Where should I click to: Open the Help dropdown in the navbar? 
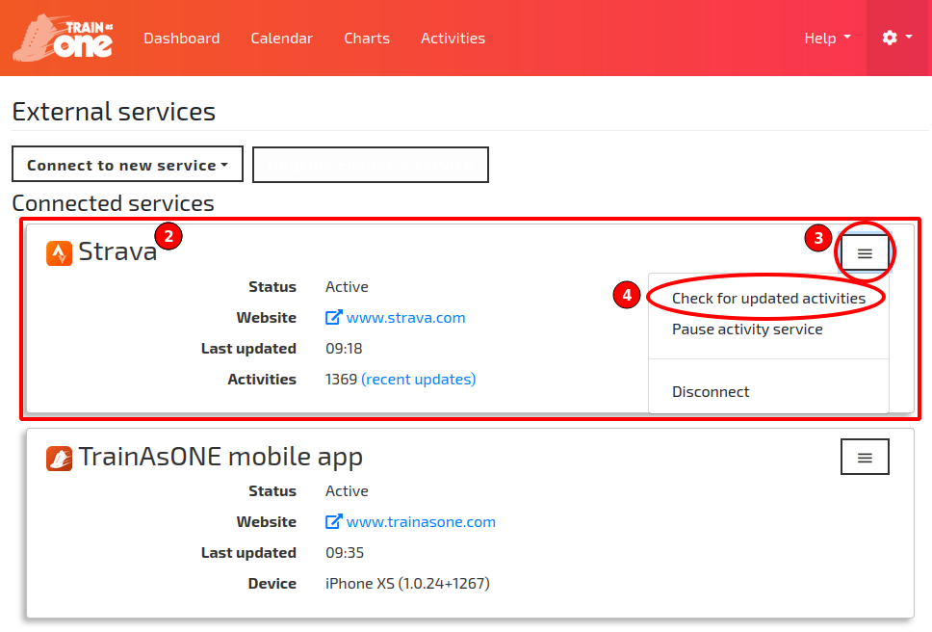tap(826, 38)
